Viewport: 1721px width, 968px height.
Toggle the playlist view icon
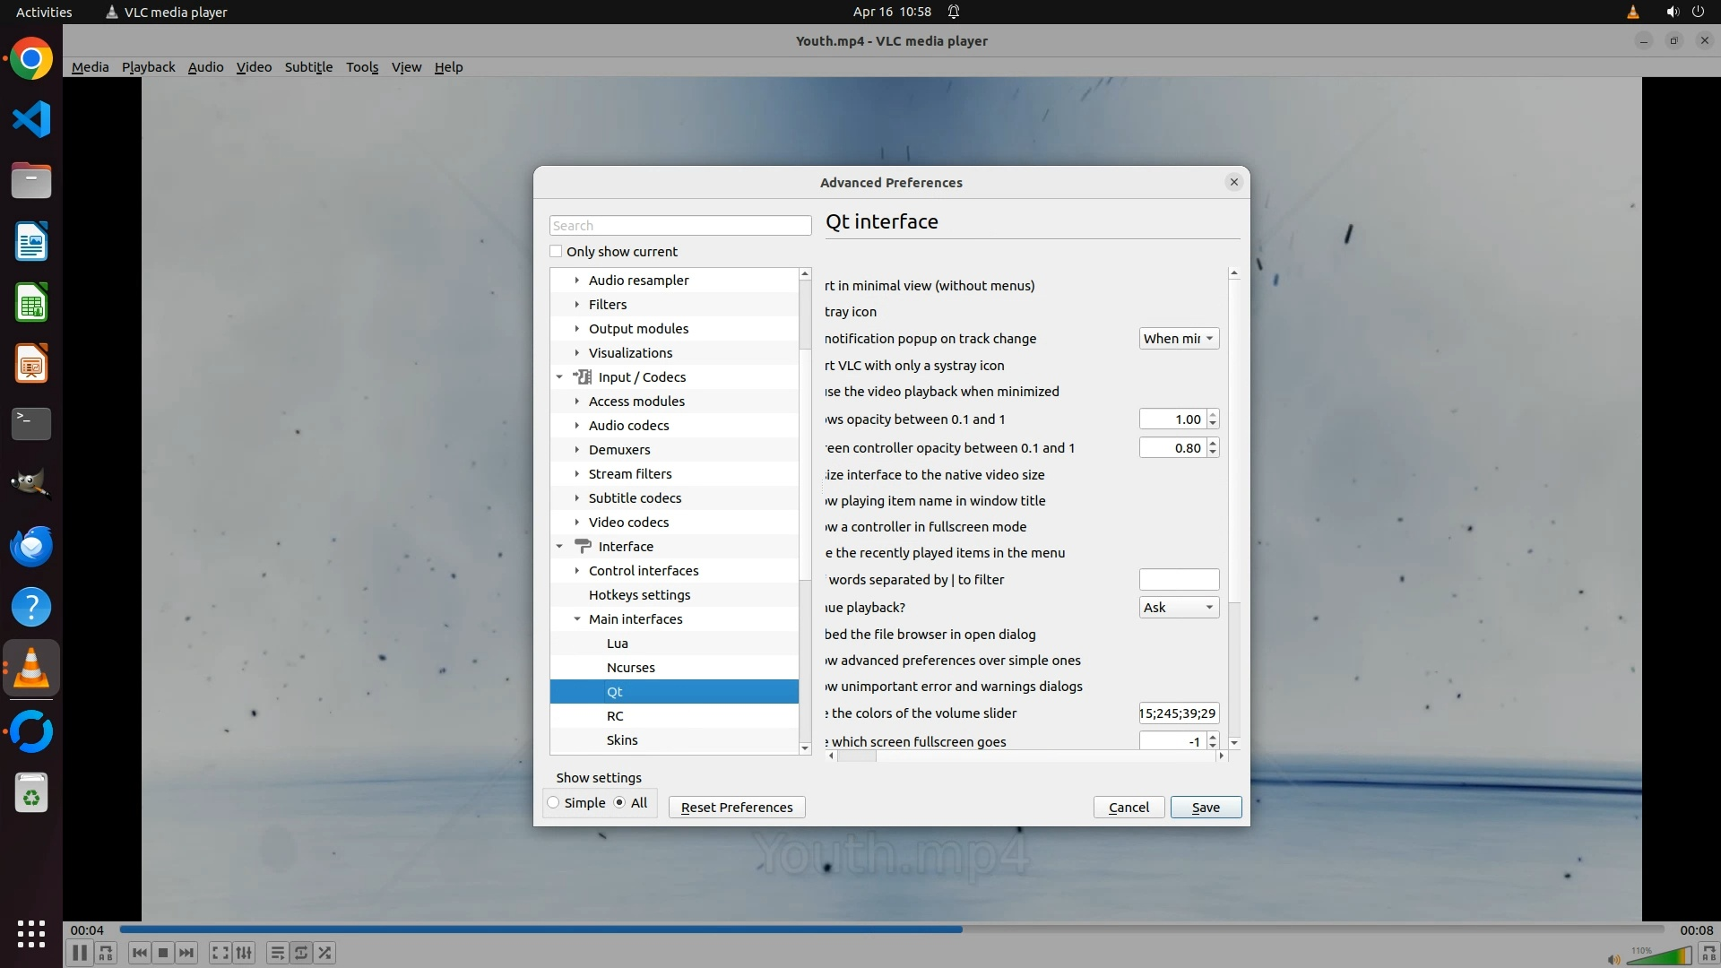click(x=277, y=953)
